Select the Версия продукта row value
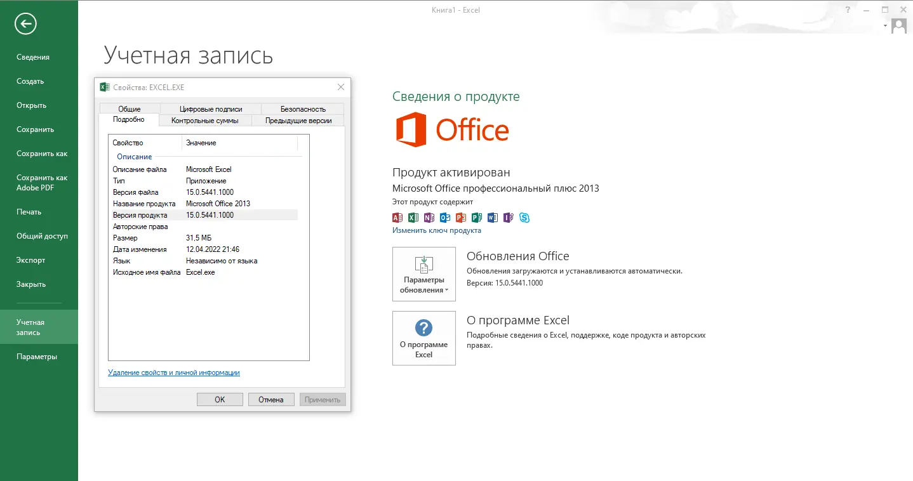The width and height of the screenshot is (913, 481). (x=210, y=214)
